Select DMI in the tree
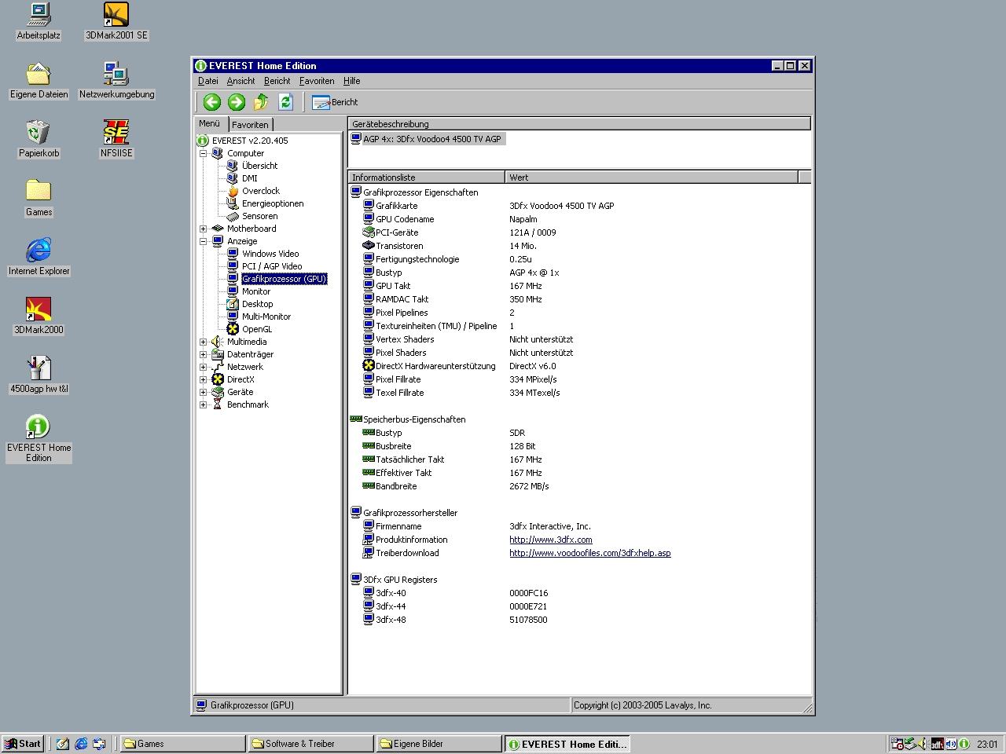1006x754 pixels. pyautogui.click(x=249, y=178)
